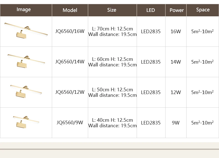Select the JQ6560/14W model cell
Screen dimensions: 219x158
70,62
